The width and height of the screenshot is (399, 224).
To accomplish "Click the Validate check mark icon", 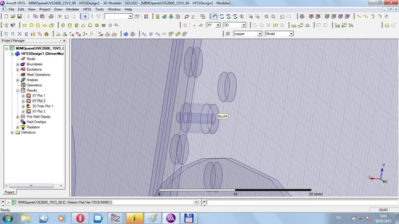I will (164, 16).
